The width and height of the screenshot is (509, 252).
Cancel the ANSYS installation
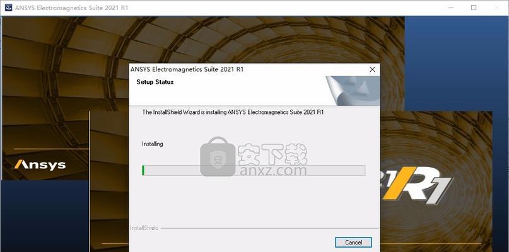click(x=353, y=243)
